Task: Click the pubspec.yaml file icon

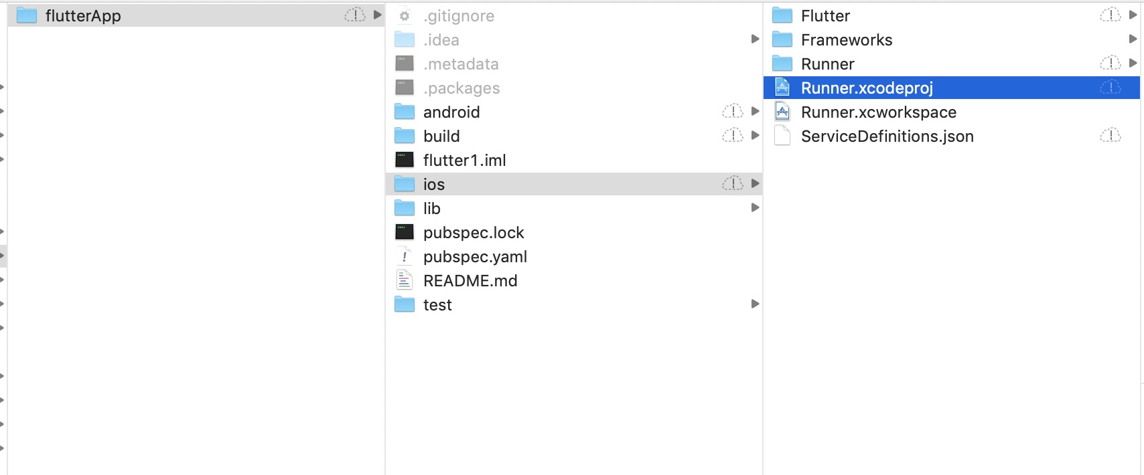Action: click(x=405, y=256)
